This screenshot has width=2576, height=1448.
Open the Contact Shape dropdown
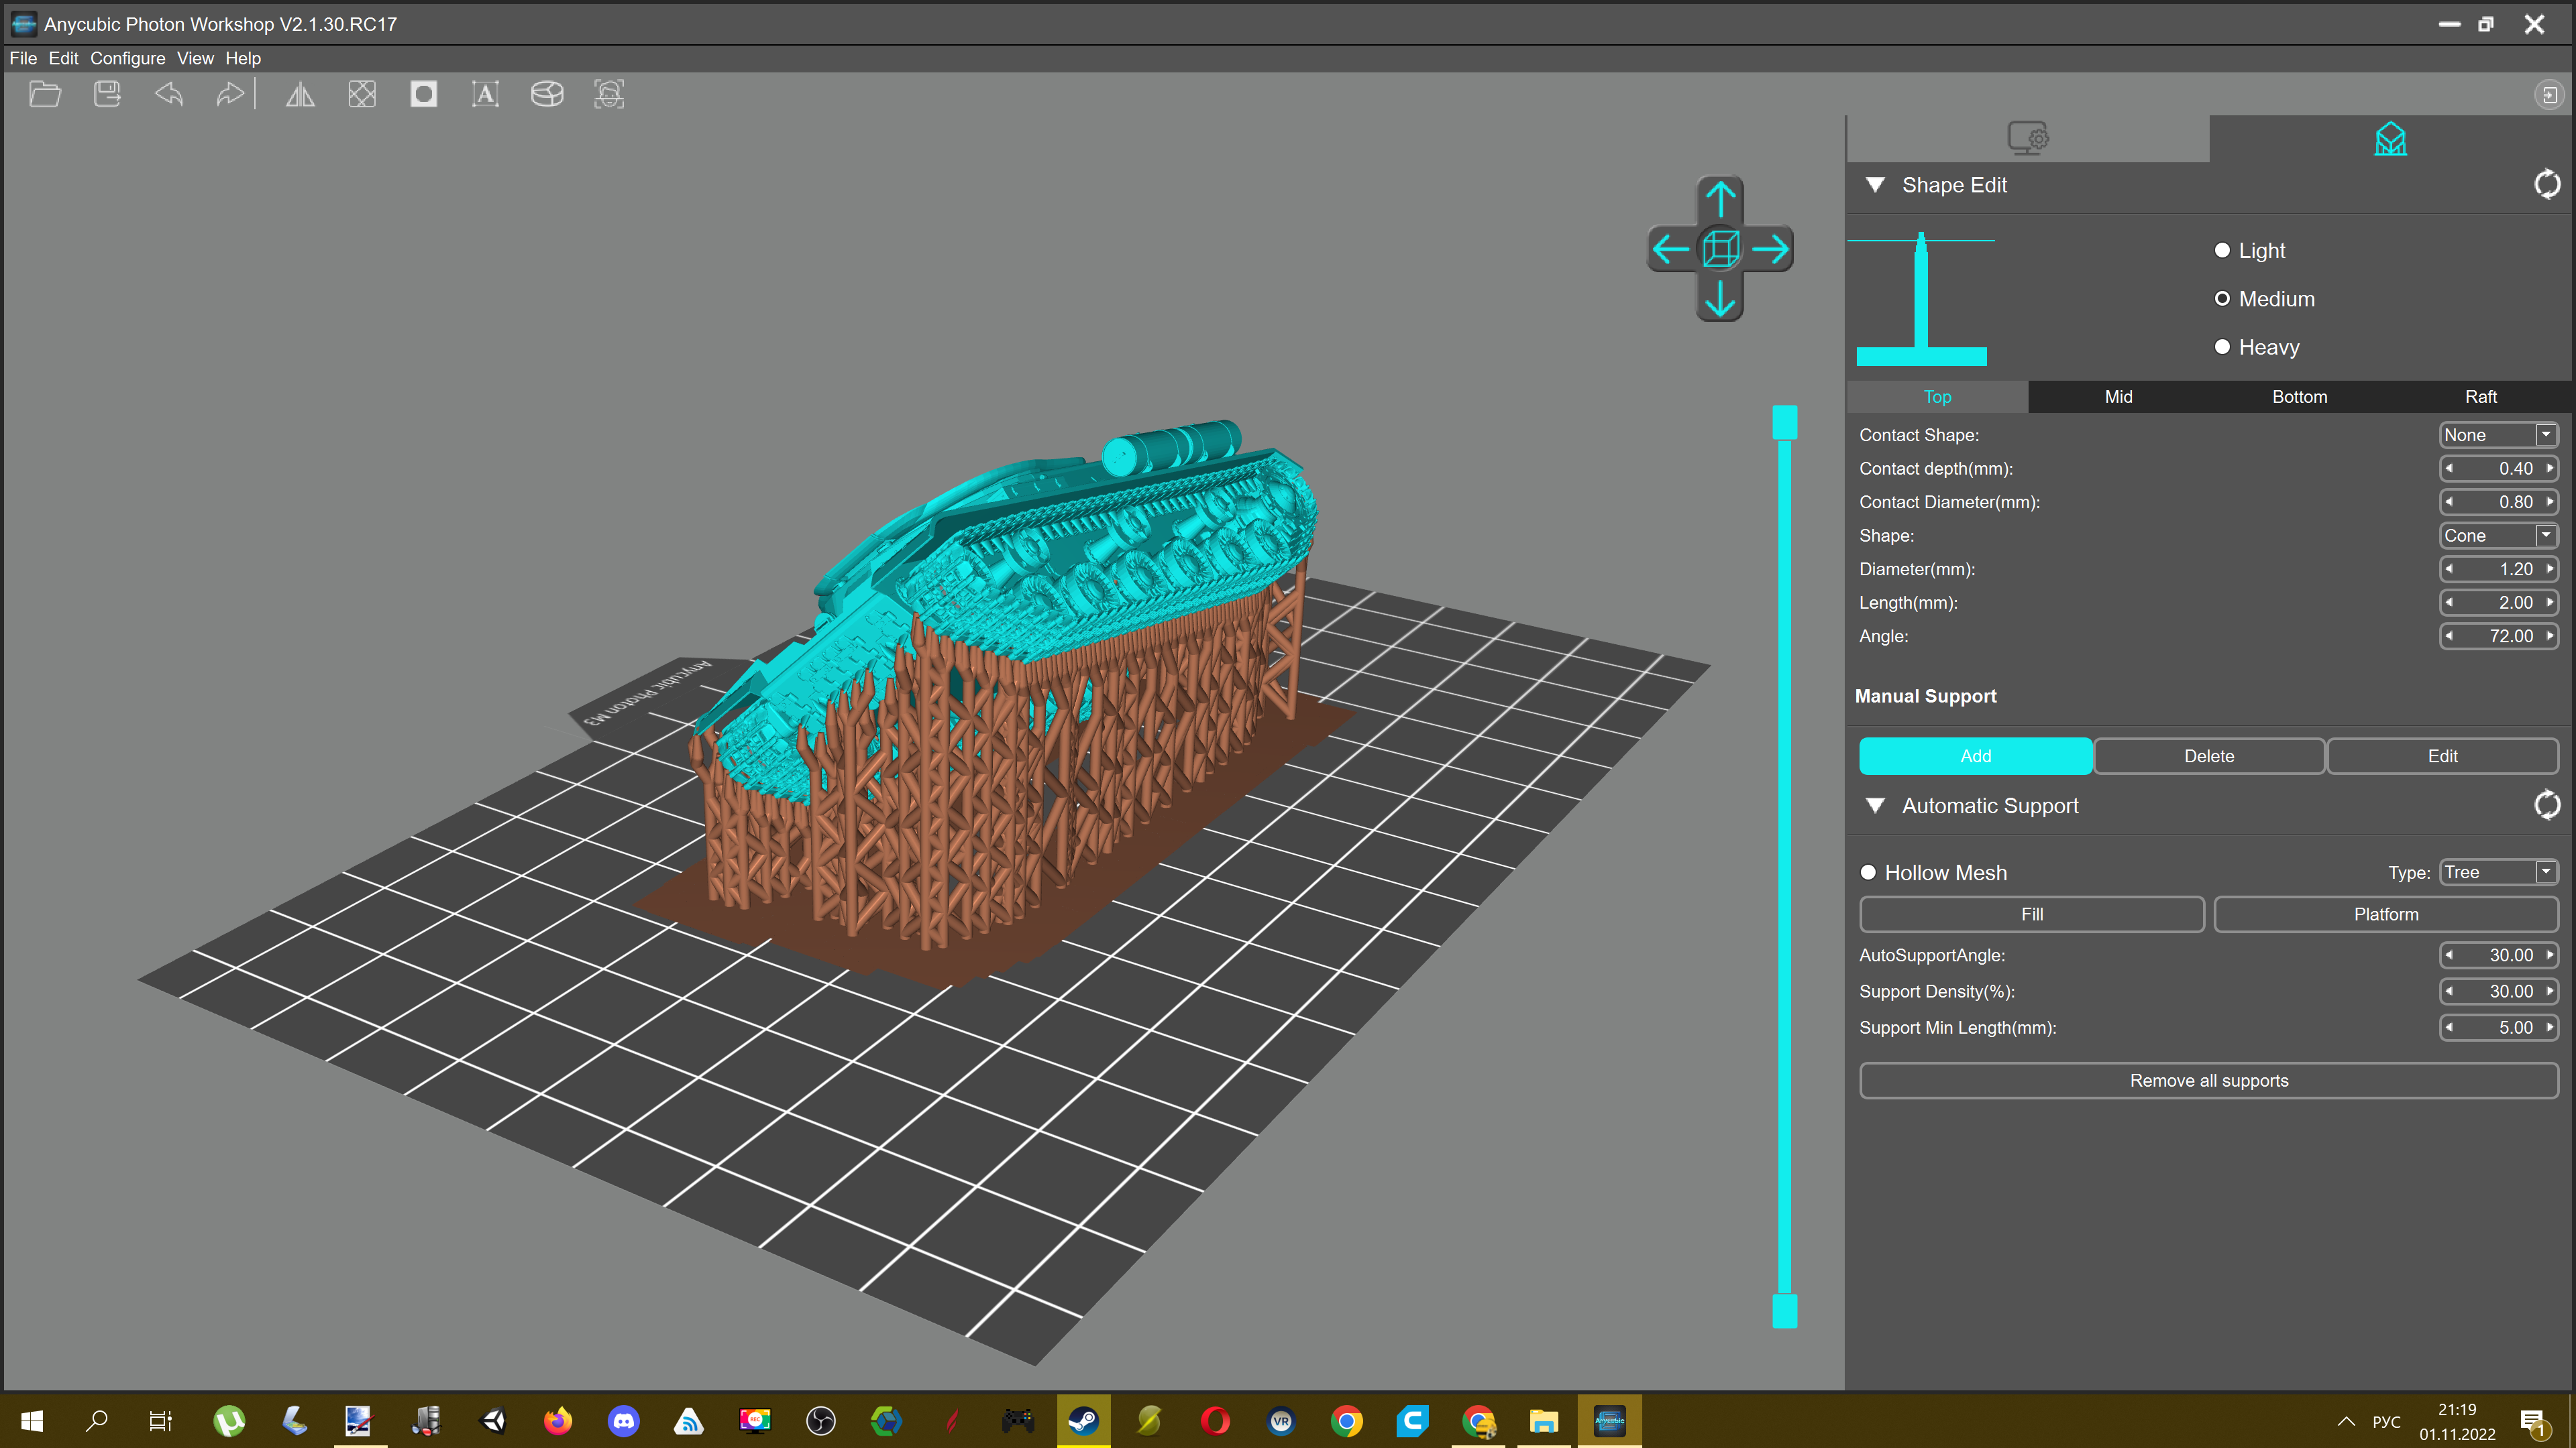click(2498, 434)
